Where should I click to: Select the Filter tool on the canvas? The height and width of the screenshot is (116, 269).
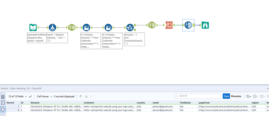point(130,27)
